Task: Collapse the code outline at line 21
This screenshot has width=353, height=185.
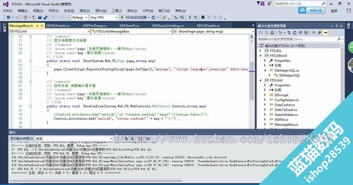Action: coord(31,61)
